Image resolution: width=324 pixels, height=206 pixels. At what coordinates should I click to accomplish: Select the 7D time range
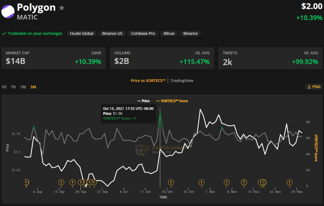click(x=13, y=87)
